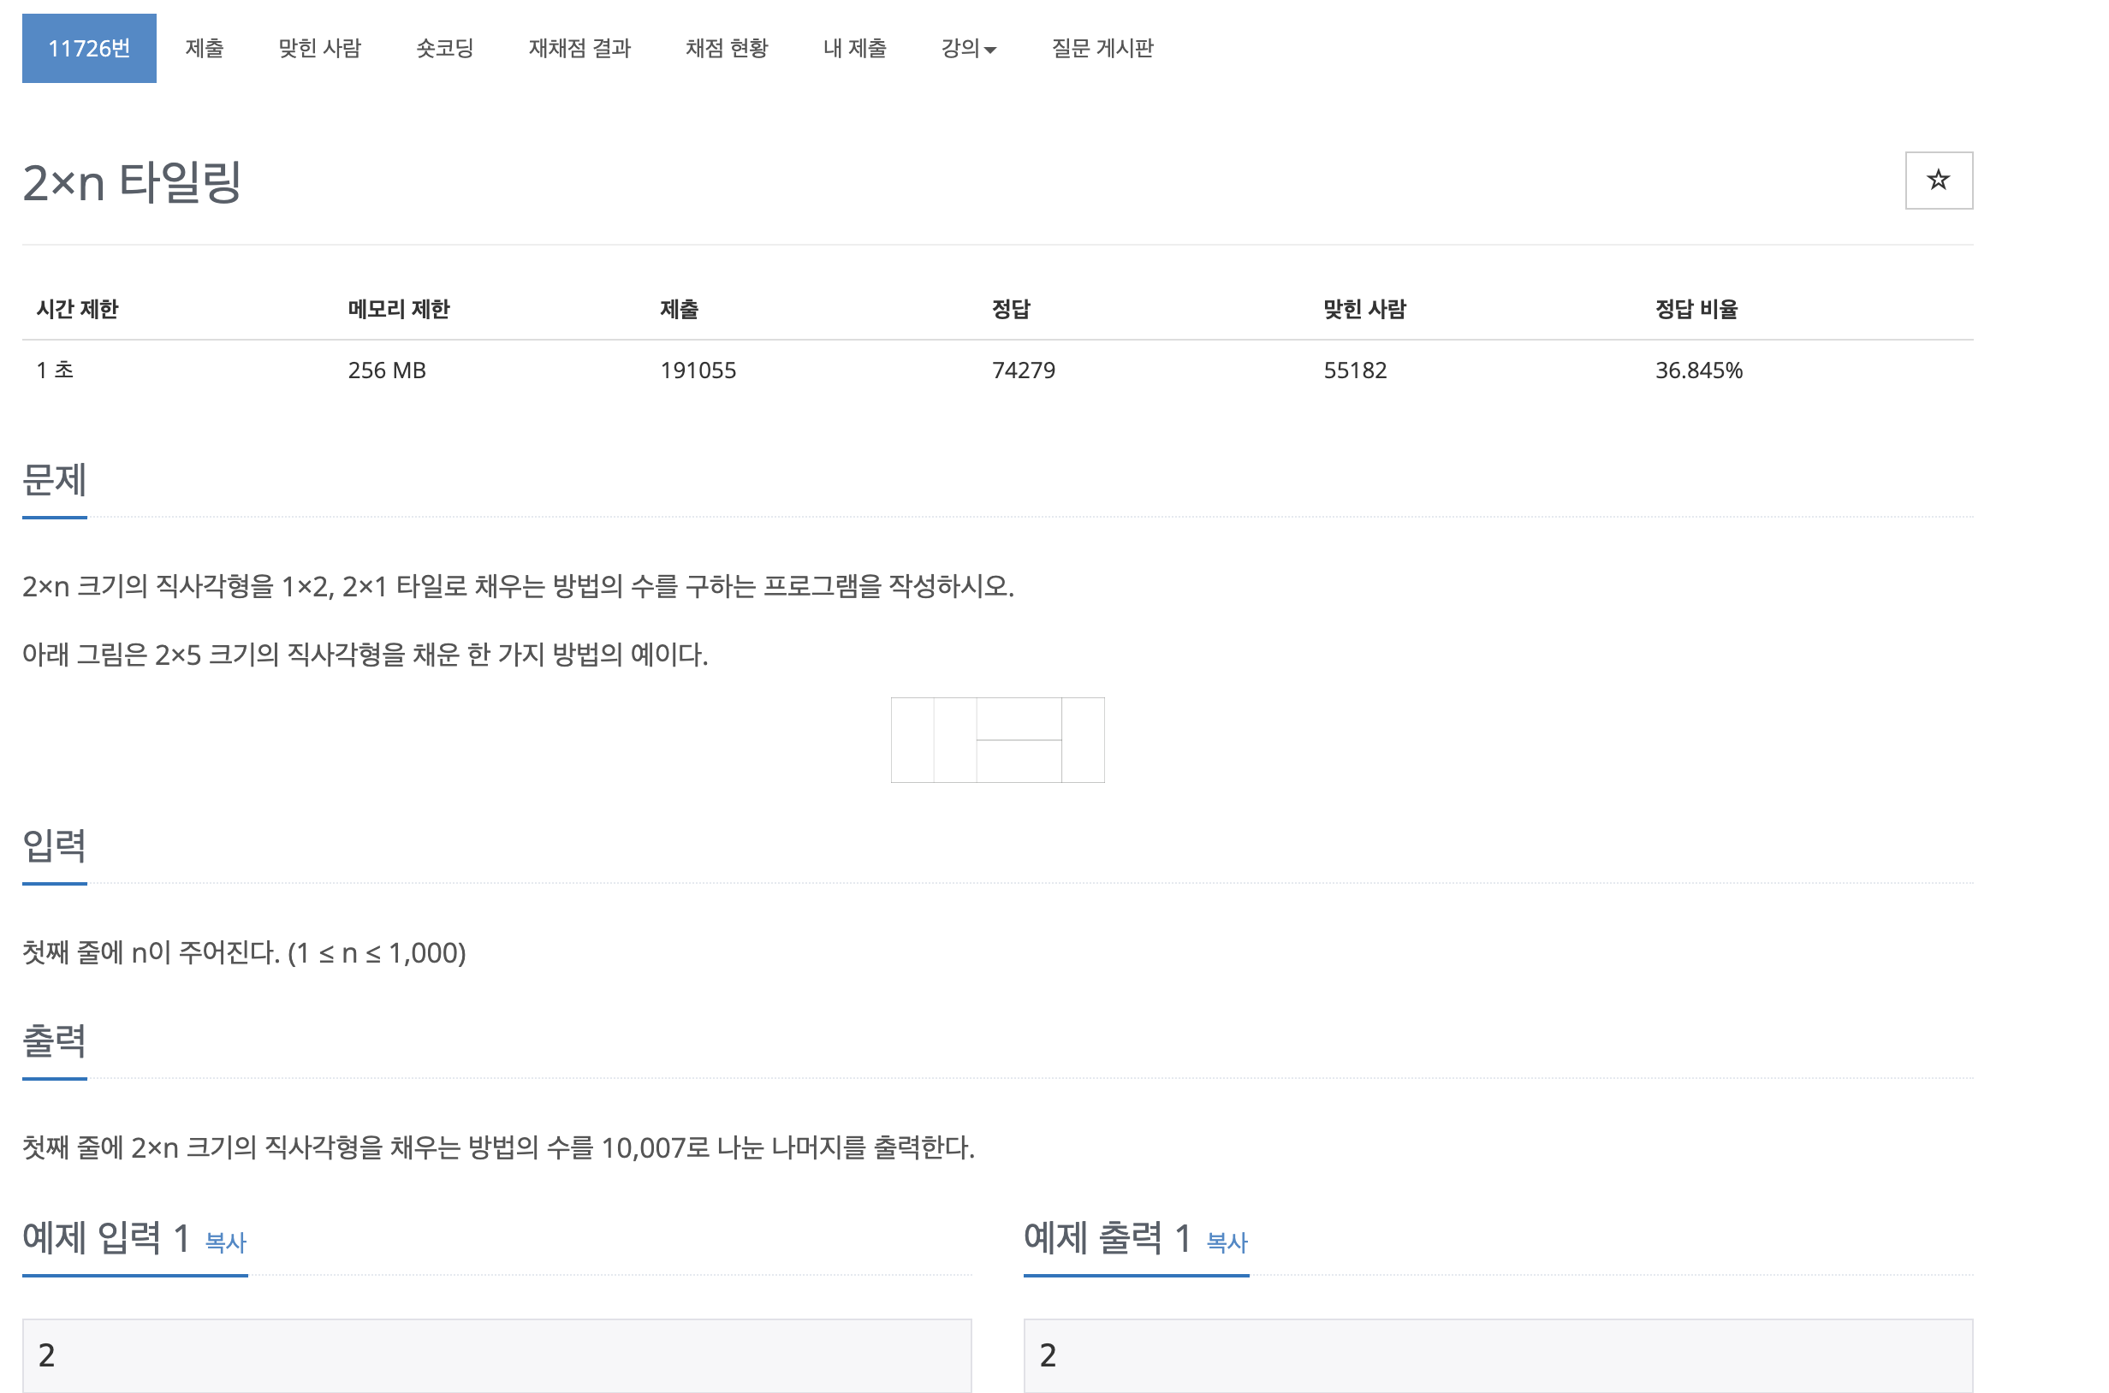Open the 숏코딩 tab
This screenshot has height=1393, width=2109.
444,48
